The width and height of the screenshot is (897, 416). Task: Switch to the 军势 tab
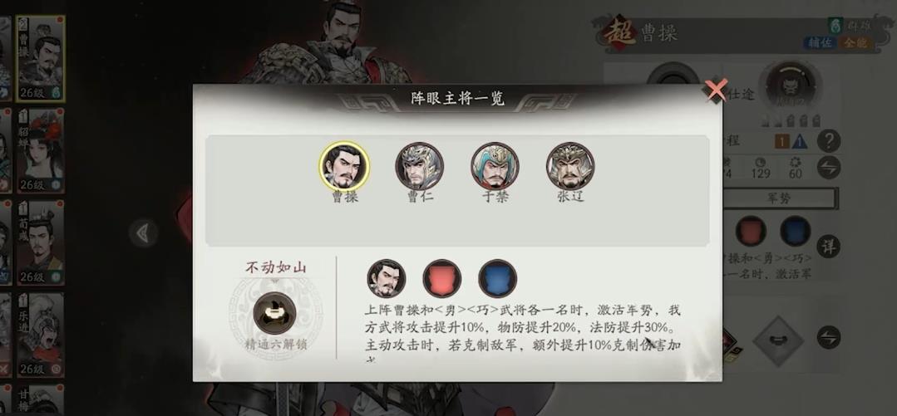point(779,198)
